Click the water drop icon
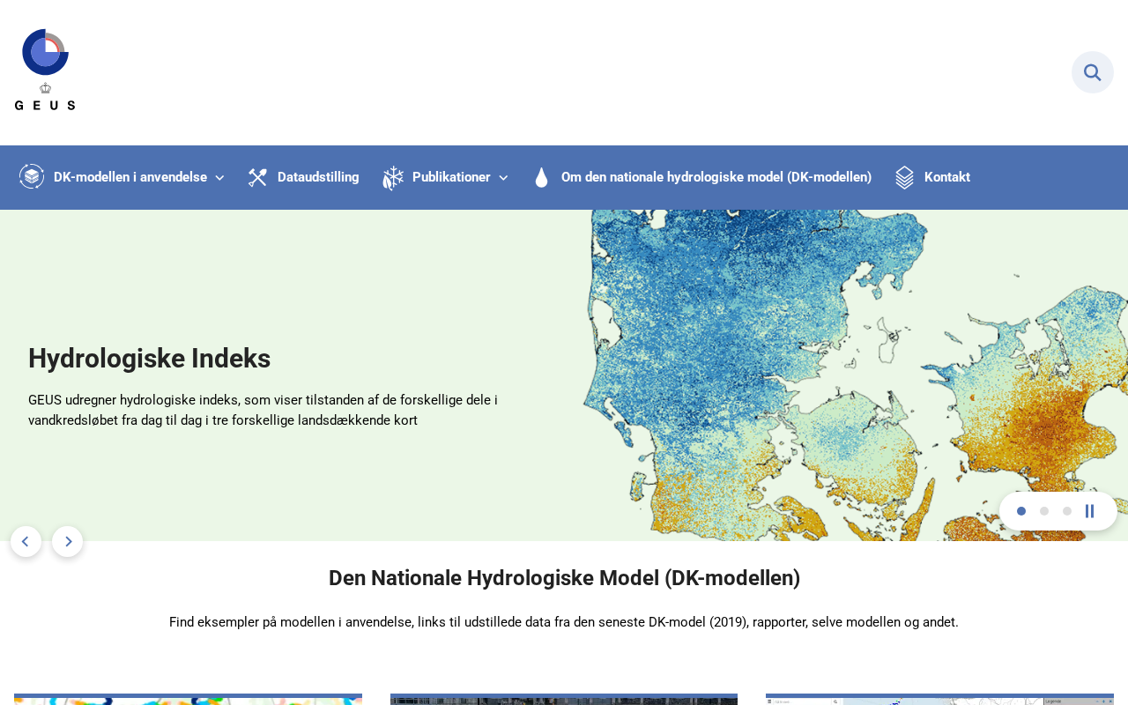This screenshot has height=705, width=1128. [x=541, y=178]
